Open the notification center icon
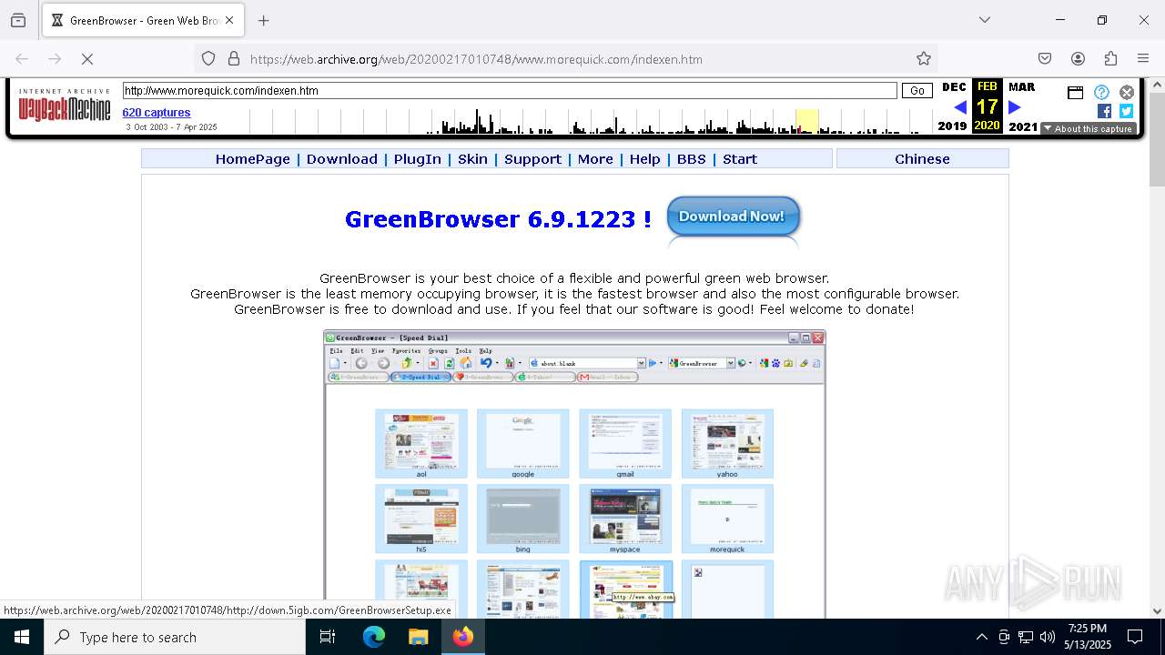This screenshot has width=1165, height=655. 1135,637
